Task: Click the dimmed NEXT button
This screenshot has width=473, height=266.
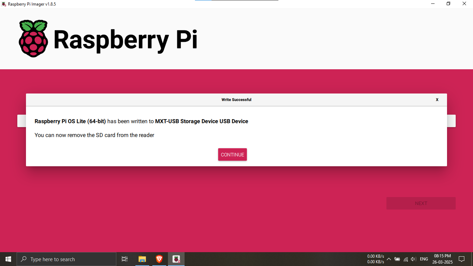Action: 421,203
